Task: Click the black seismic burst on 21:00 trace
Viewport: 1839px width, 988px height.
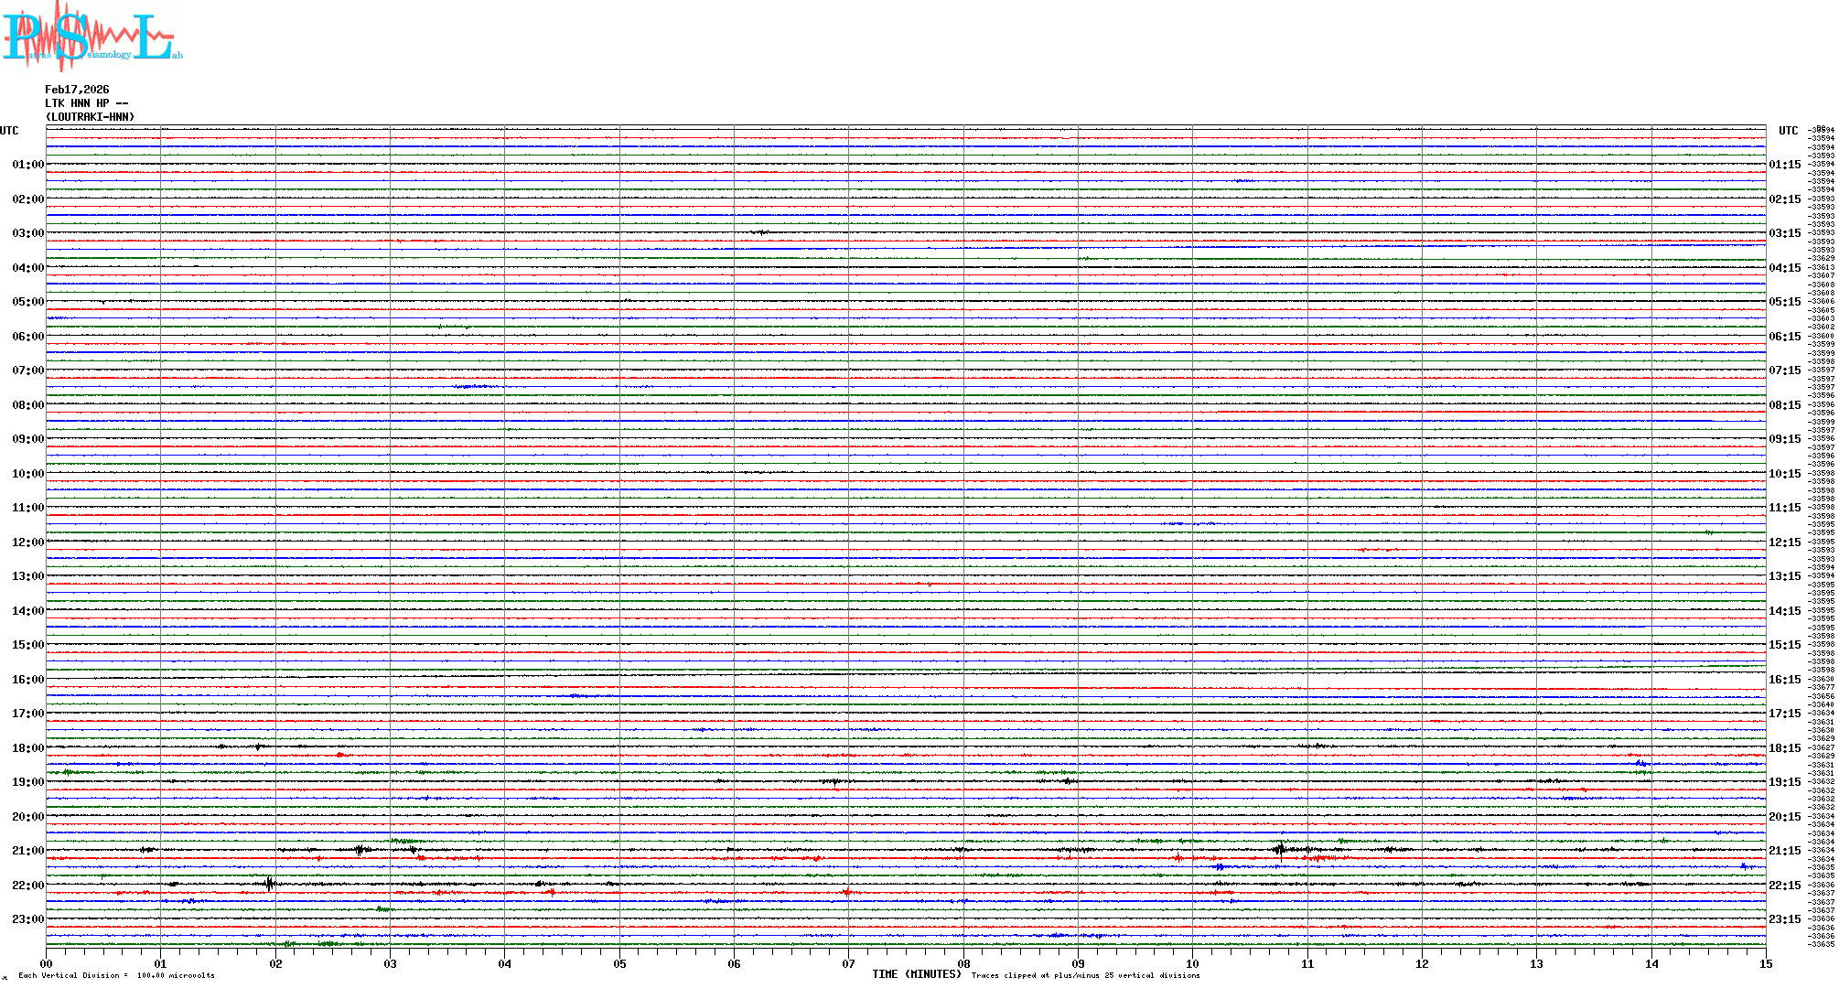Action: [x=1279, y=850]
